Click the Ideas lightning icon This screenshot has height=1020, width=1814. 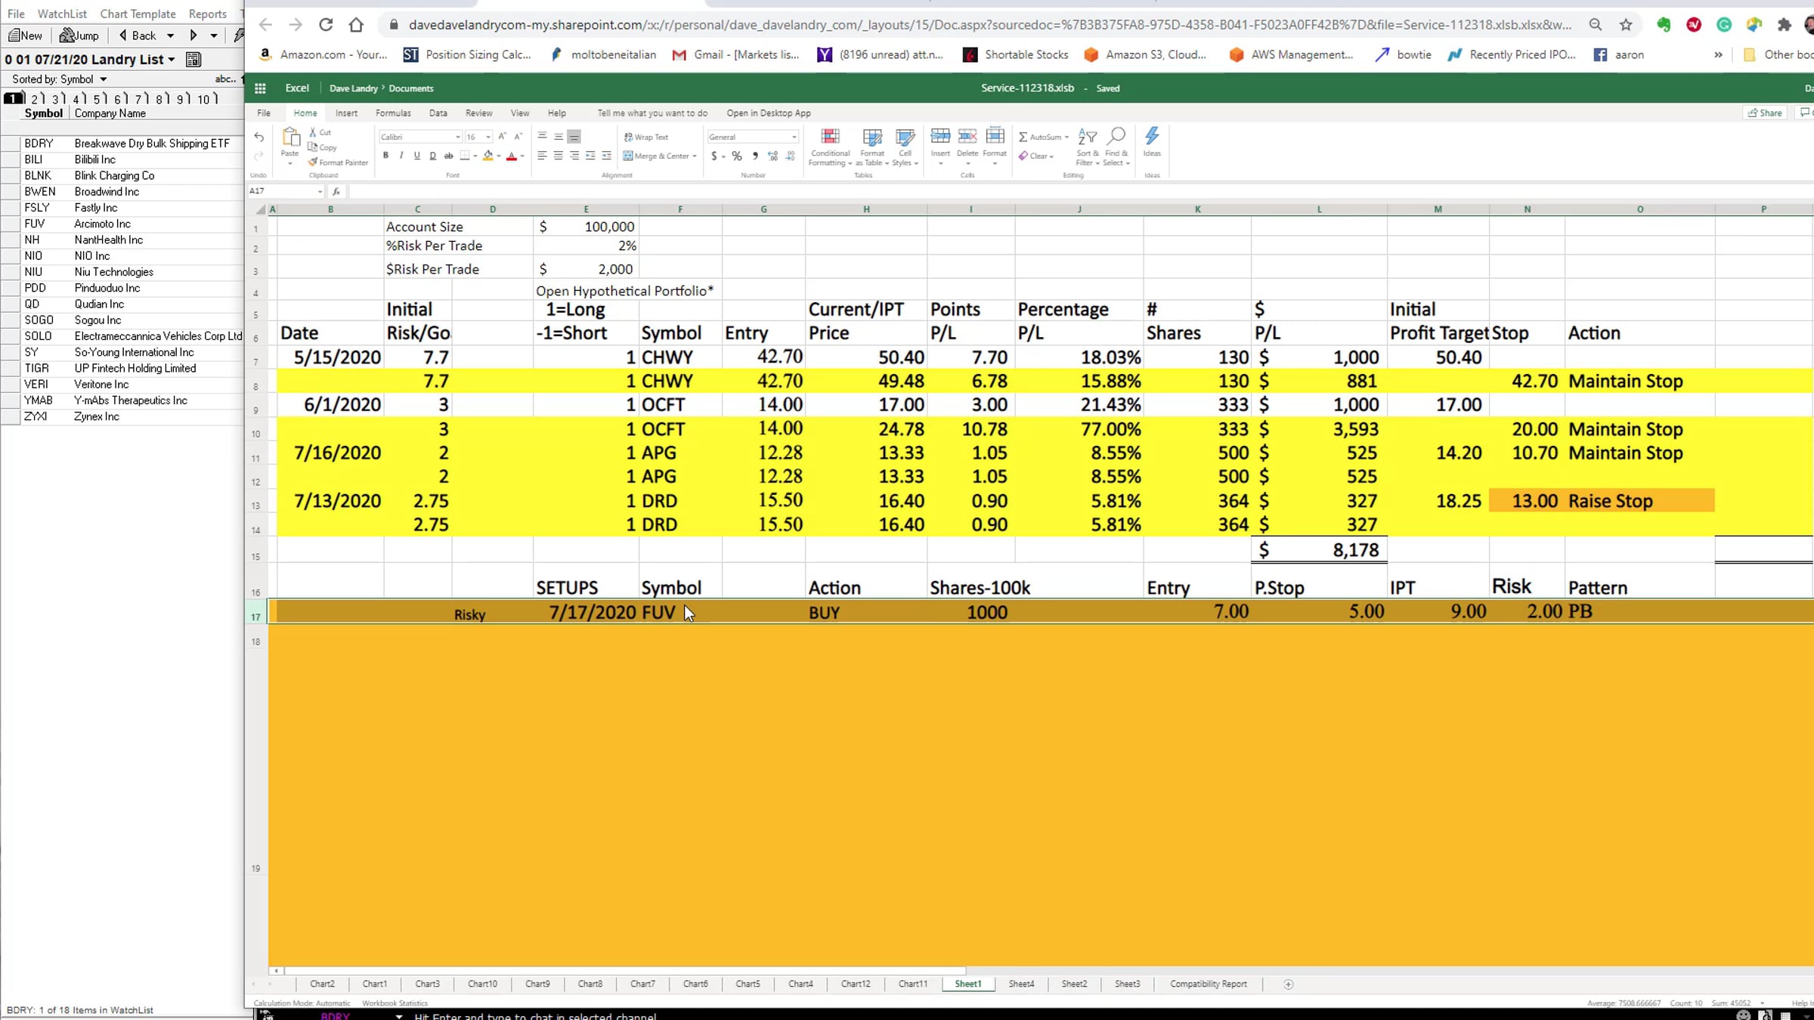(1152, 136)
